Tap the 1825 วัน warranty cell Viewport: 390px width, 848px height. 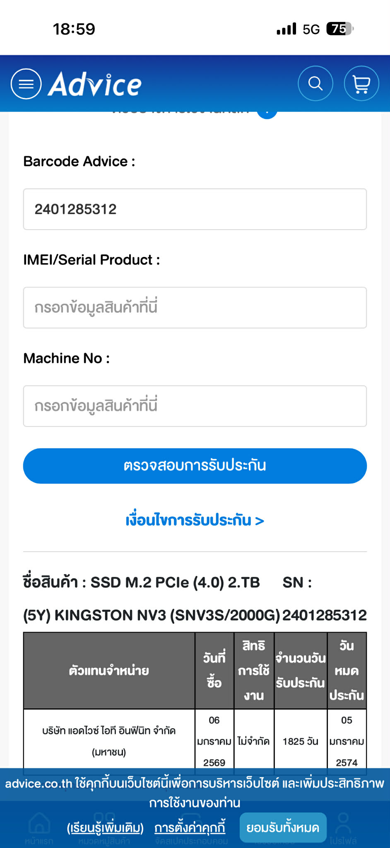tap(301, 741)
